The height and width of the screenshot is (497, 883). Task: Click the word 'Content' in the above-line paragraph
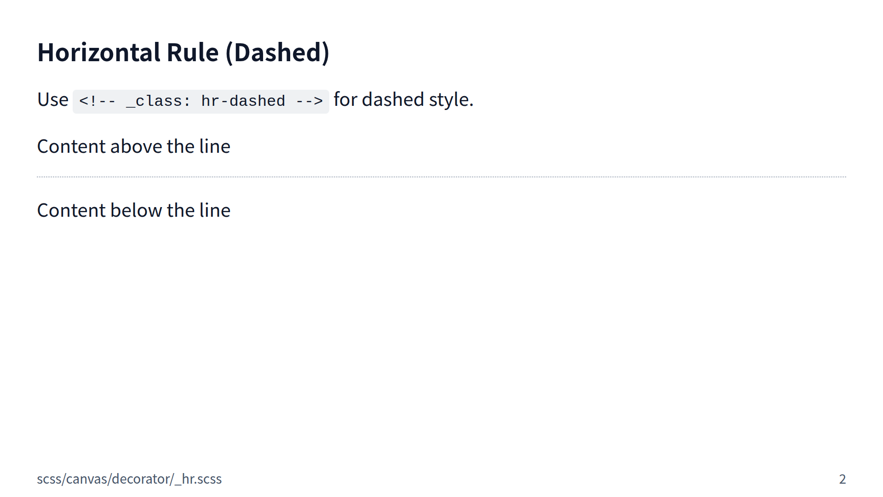pos(71,147)
